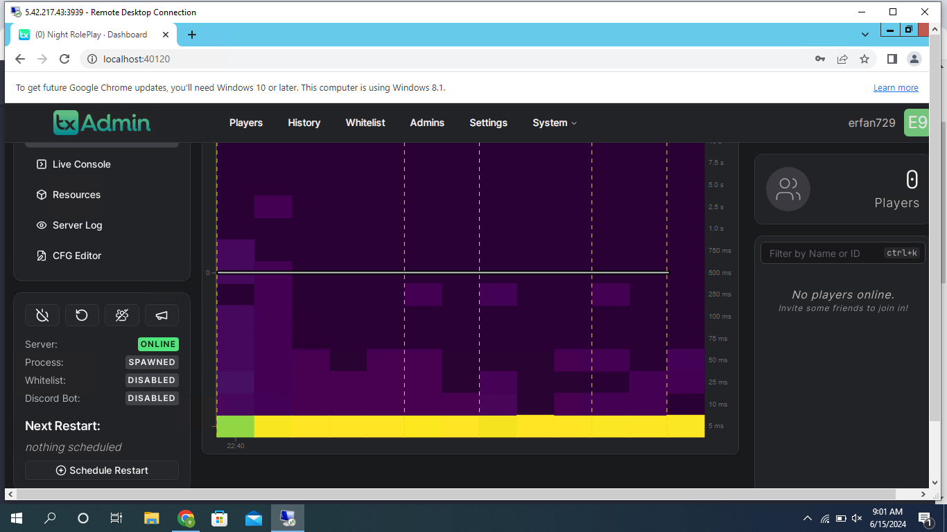Click the Schedule Restart button
The width and height of the screenshot is (947, 532).
tap(102, 470)
